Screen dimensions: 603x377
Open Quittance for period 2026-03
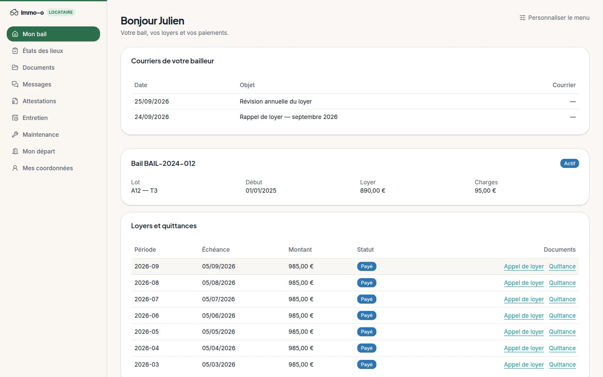[562, 365]
